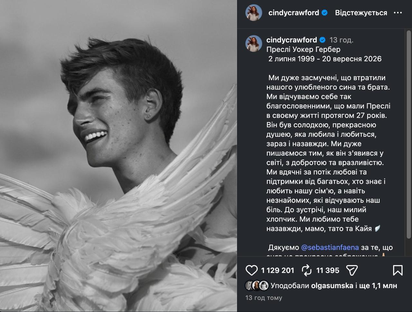This screenshot has width=412, height=312.
Task: Click the header profile avatar
Action: click(x=254, y=13)
